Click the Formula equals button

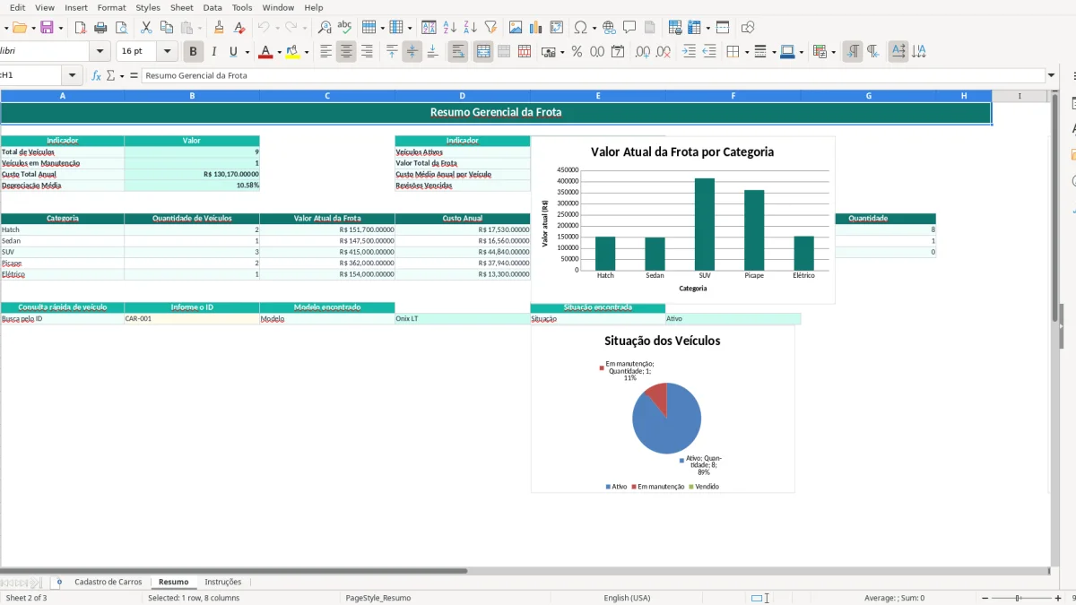pos(134,75)
